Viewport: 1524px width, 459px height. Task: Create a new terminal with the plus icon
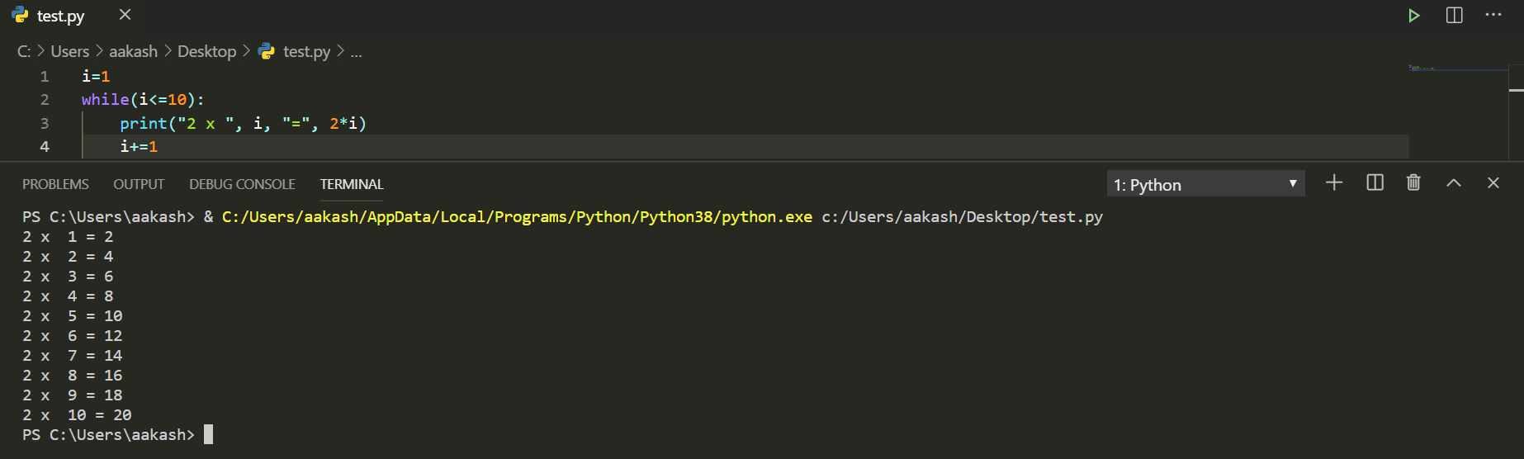(1334, 183)
